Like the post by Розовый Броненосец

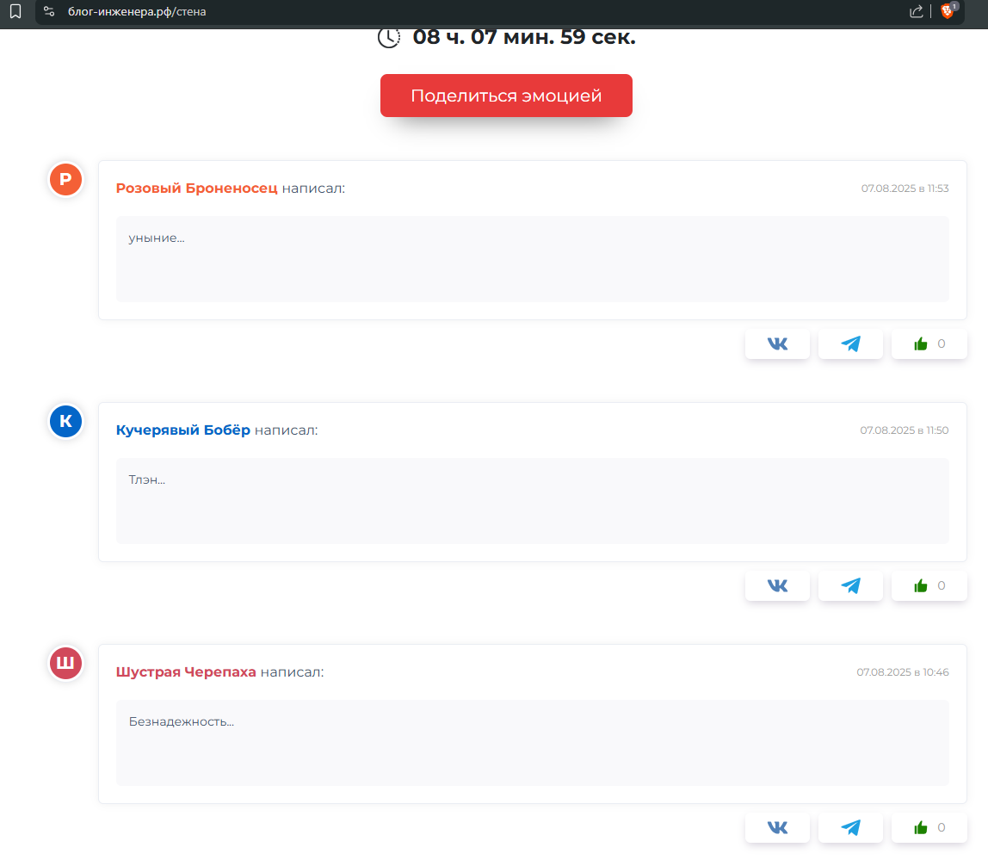tap(929, 343)
